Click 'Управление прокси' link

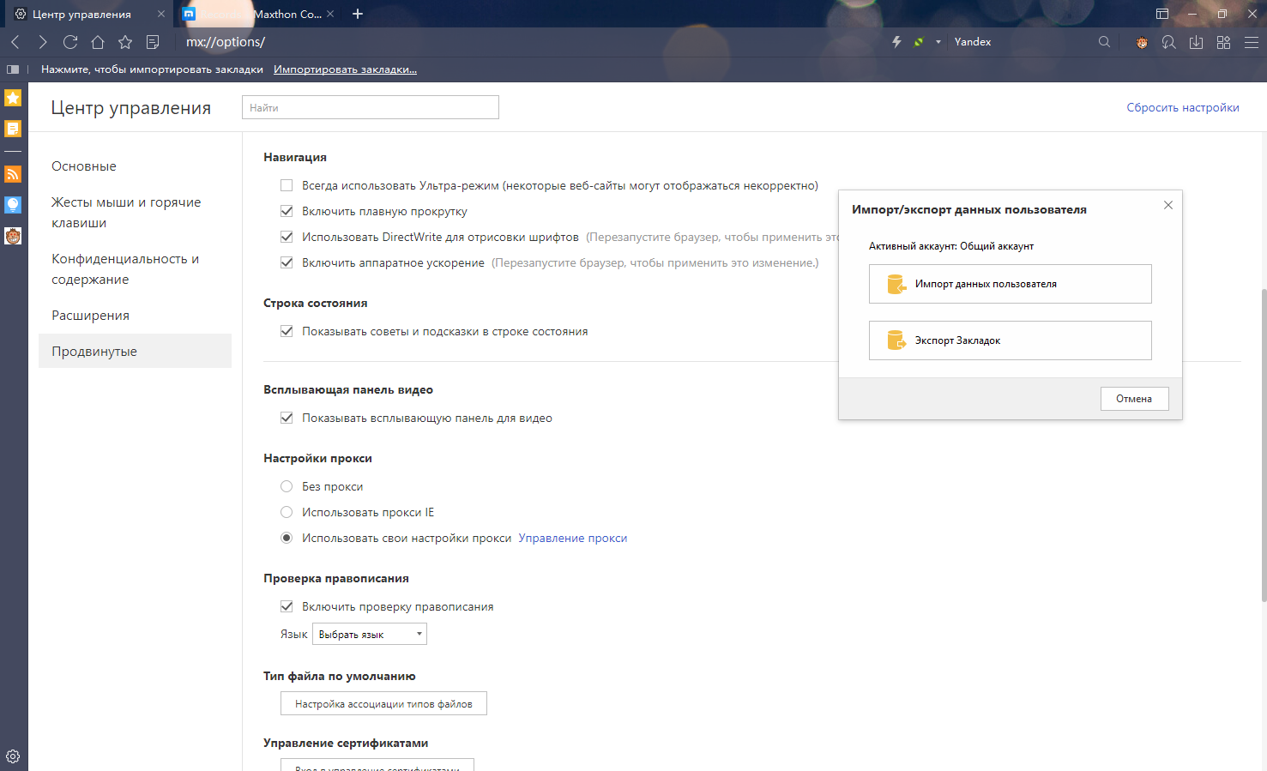click(572, 539)
